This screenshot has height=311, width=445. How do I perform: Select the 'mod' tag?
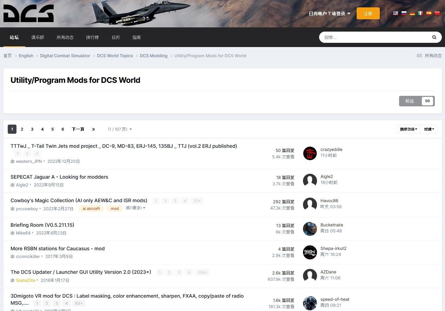[115, 209]
